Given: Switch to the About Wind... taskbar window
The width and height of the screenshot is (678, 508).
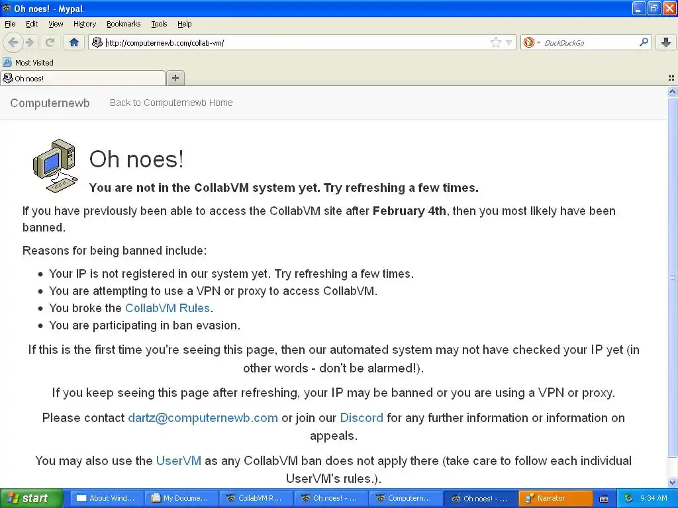Looking at the screenshot, I should [x=106, y=498].
